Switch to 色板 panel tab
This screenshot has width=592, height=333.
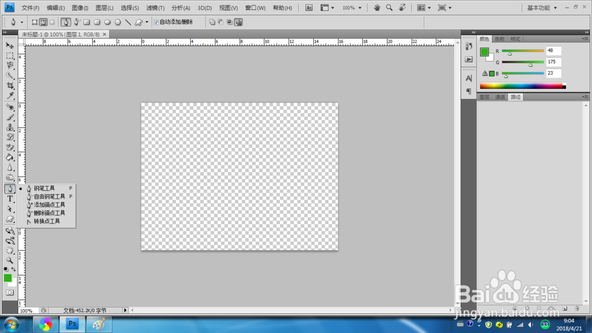(x=500, y=39)
